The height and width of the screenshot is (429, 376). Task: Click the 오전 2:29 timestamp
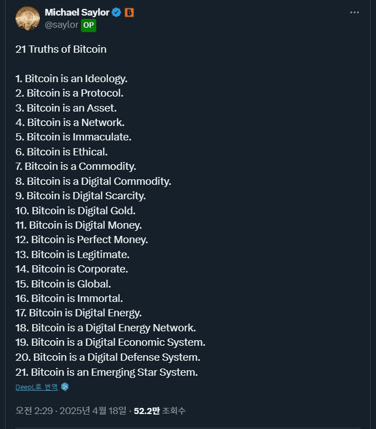point(34,411)
